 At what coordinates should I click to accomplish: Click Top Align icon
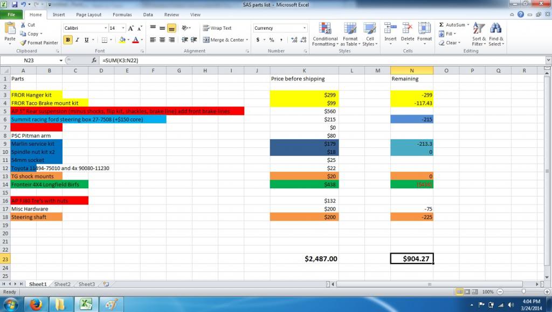pos(153,28)
